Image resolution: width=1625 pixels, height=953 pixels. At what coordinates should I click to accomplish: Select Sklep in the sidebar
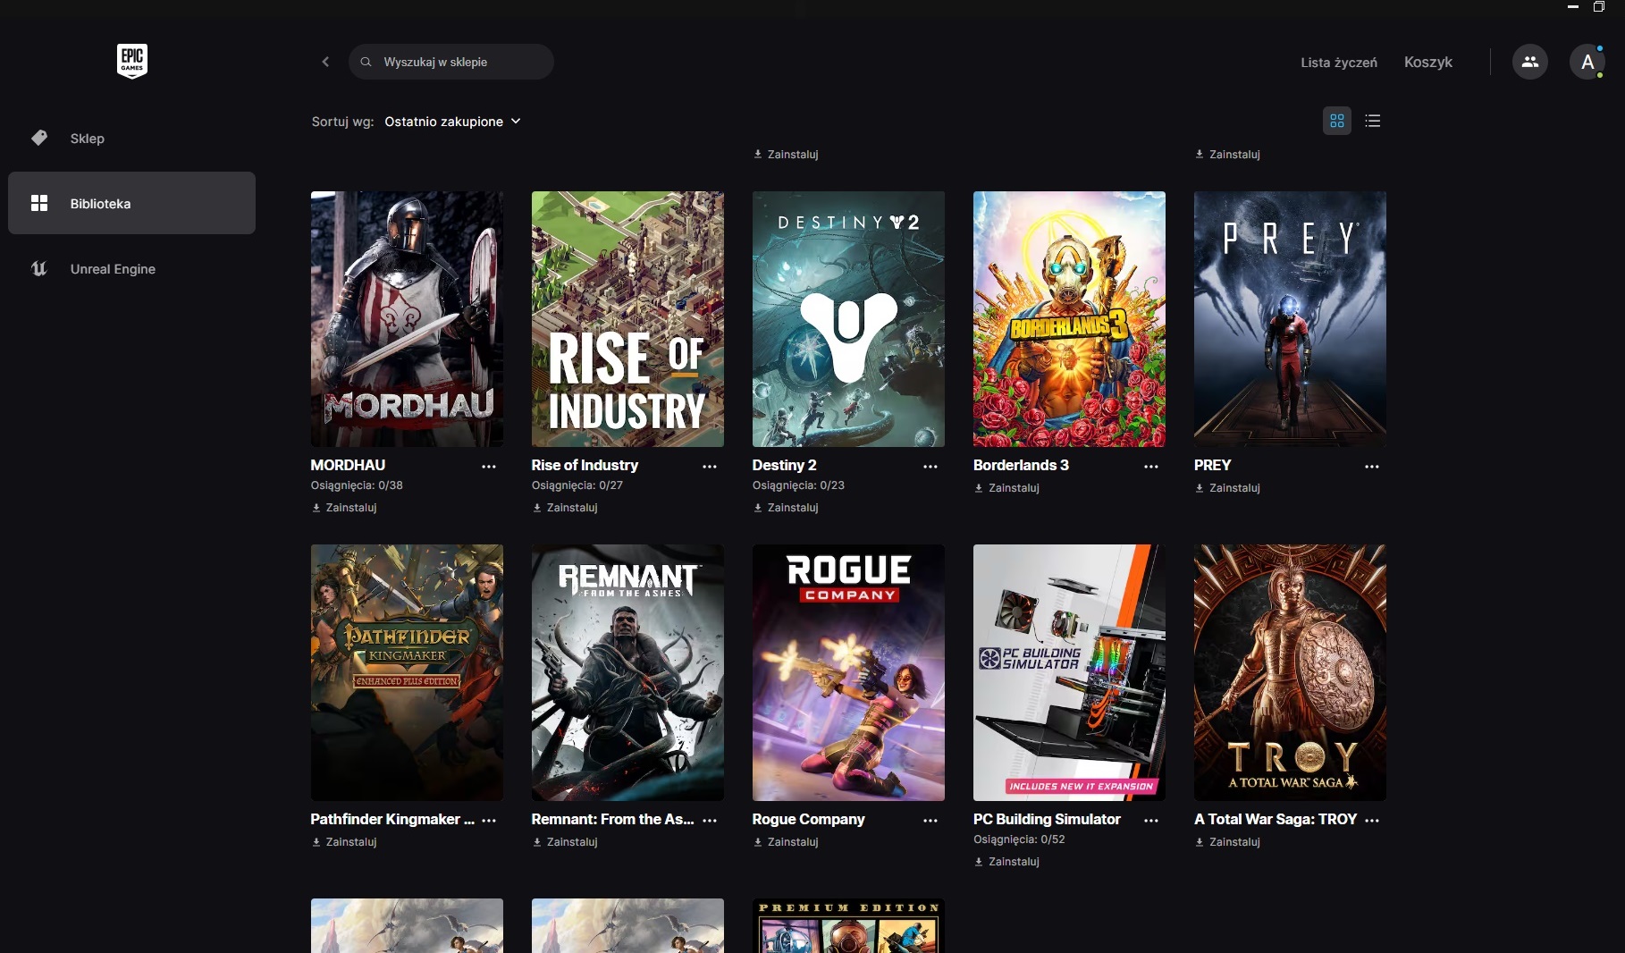[x=131, y=138]
